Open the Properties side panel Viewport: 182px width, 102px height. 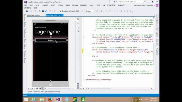[x=157, y=51]
